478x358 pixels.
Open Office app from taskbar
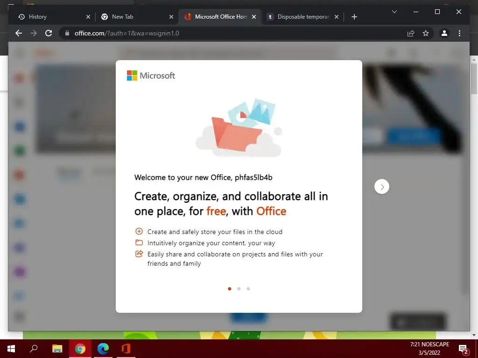click(126, 349)
